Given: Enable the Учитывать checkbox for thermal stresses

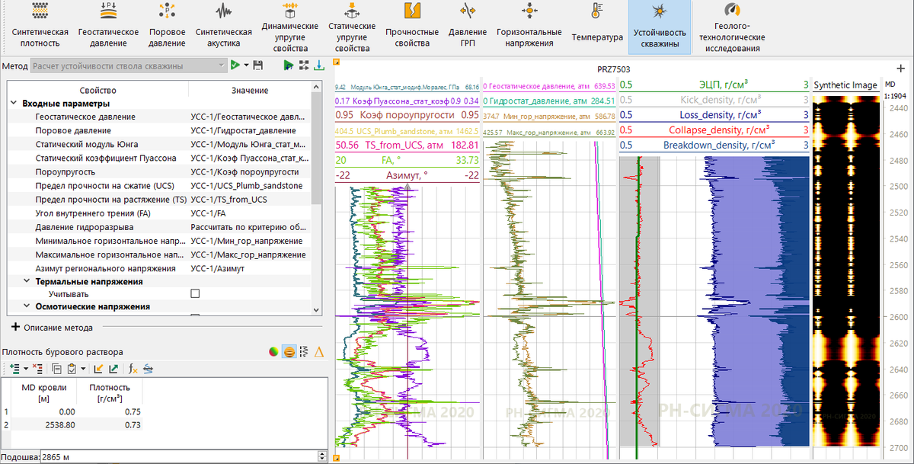Looking at the screenshot, I should click(195, 294).
